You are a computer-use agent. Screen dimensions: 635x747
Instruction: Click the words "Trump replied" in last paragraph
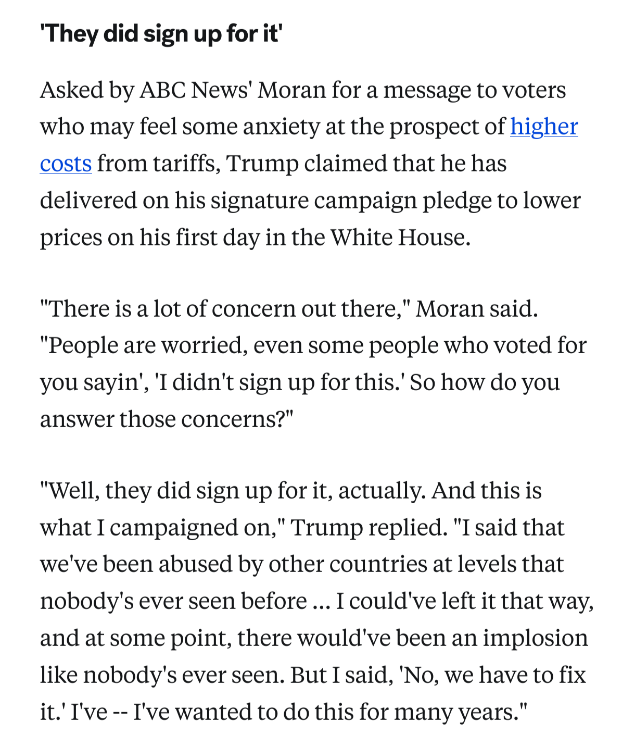coord(369,528)
